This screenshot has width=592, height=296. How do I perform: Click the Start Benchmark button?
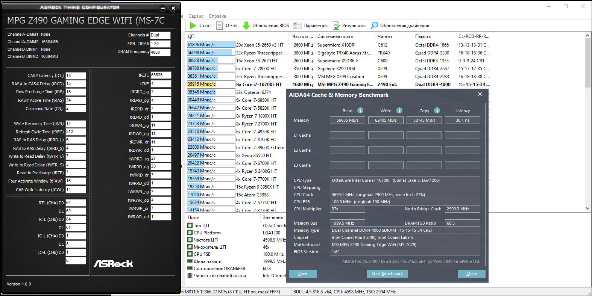(387, 273)
